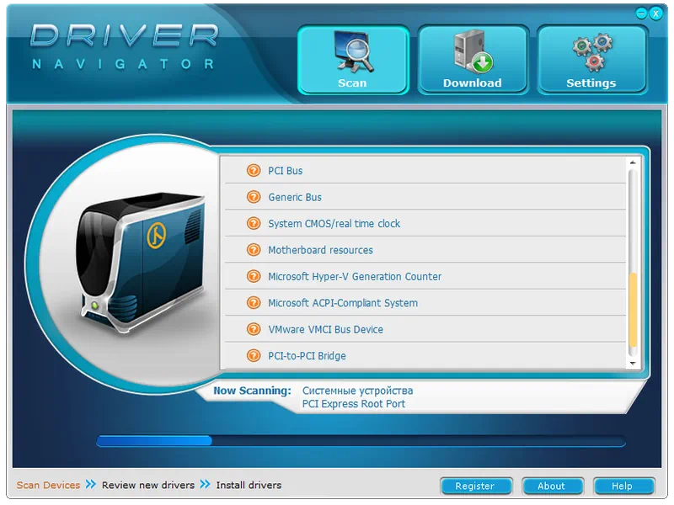The image size is (674, 505).
Task: Click the icon beside PCI-to-PCI Bridge
Action: click(254, 355)
